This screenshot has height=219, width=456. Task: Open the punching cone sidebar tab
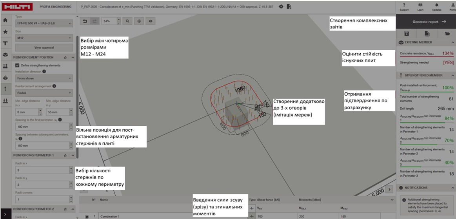point(5,78)
